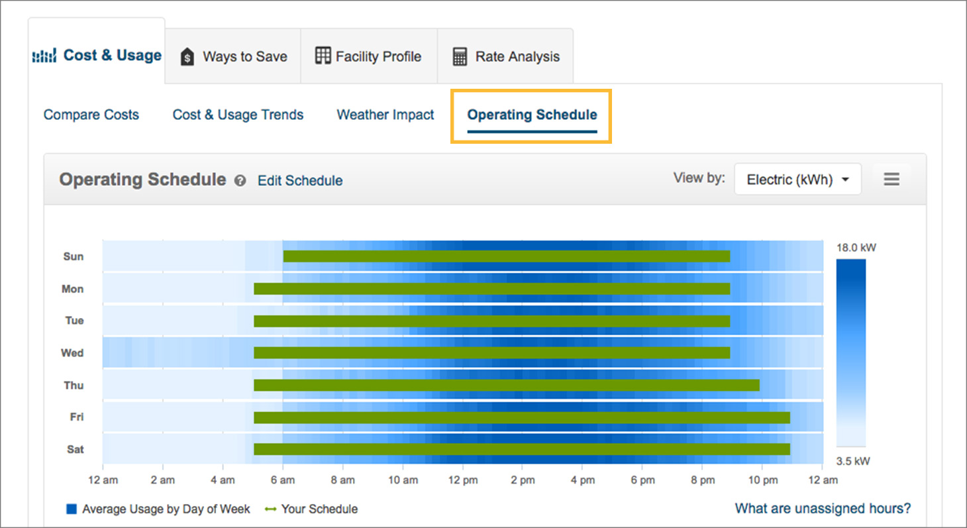Toggle the Your Schedule green legend marker

tap(270, 509)
